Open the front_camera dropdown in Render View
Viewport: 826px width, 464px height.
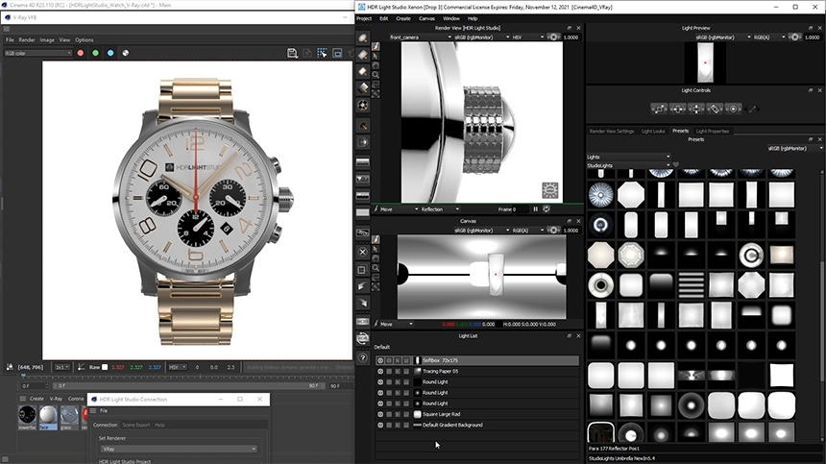point(421,37)
